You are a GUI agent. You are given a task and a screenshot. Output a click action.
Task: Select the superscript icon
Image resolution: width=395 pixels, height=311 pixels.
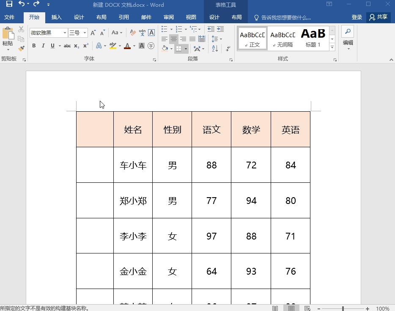point(86,46)
